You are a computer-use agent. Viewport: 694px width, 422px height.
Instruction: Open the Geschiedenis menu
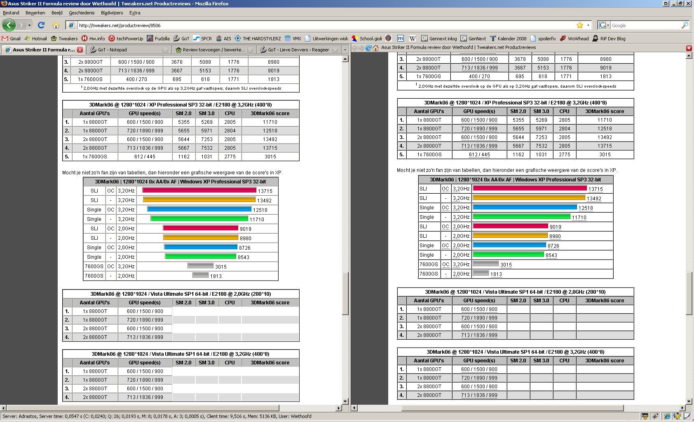click(82, 13)
